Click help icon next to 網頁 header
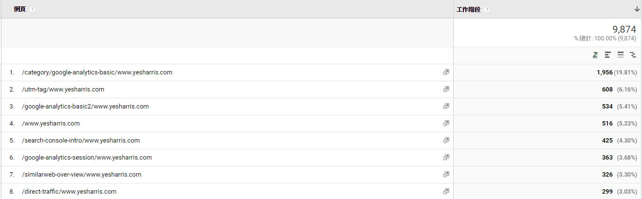Viewport: 642px width, 199px height. coord(33,9)
